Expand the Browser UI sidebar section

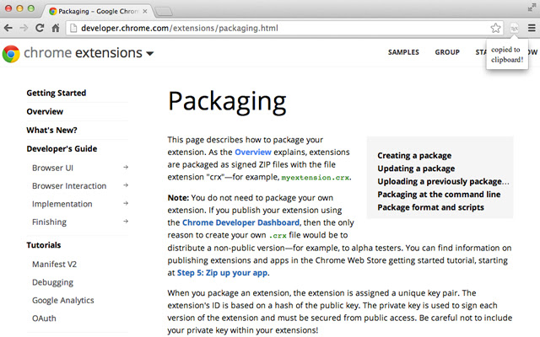pos(125,167)
